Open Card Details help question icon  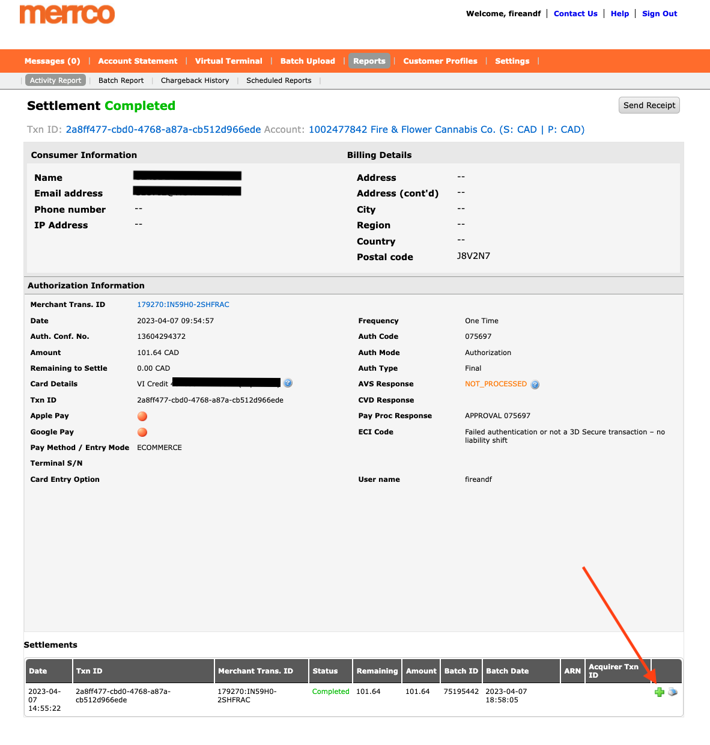coord(288,383)
